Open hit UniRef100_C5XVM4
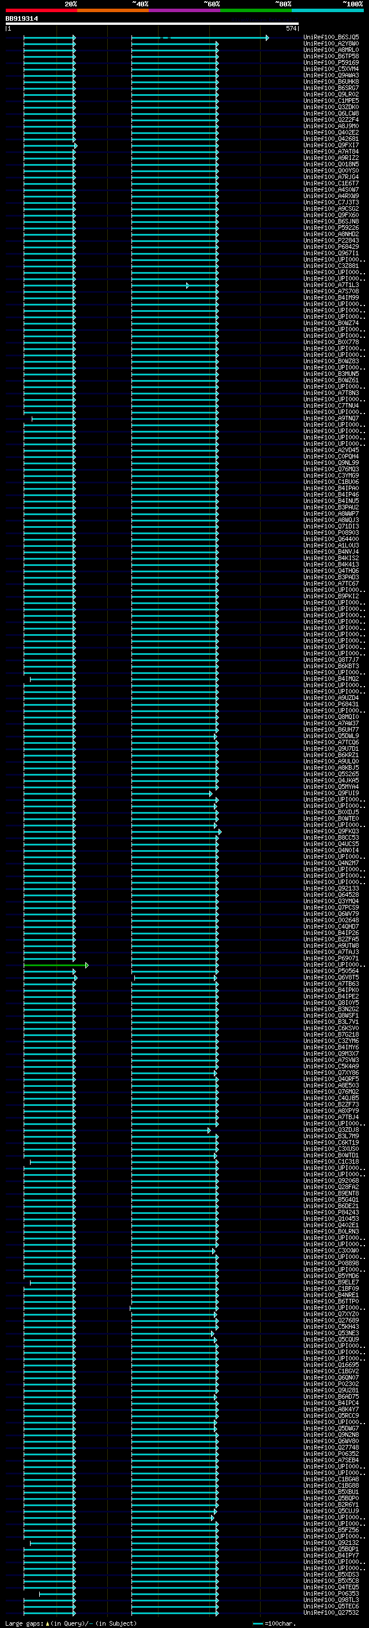 click(x=331, y=69)
